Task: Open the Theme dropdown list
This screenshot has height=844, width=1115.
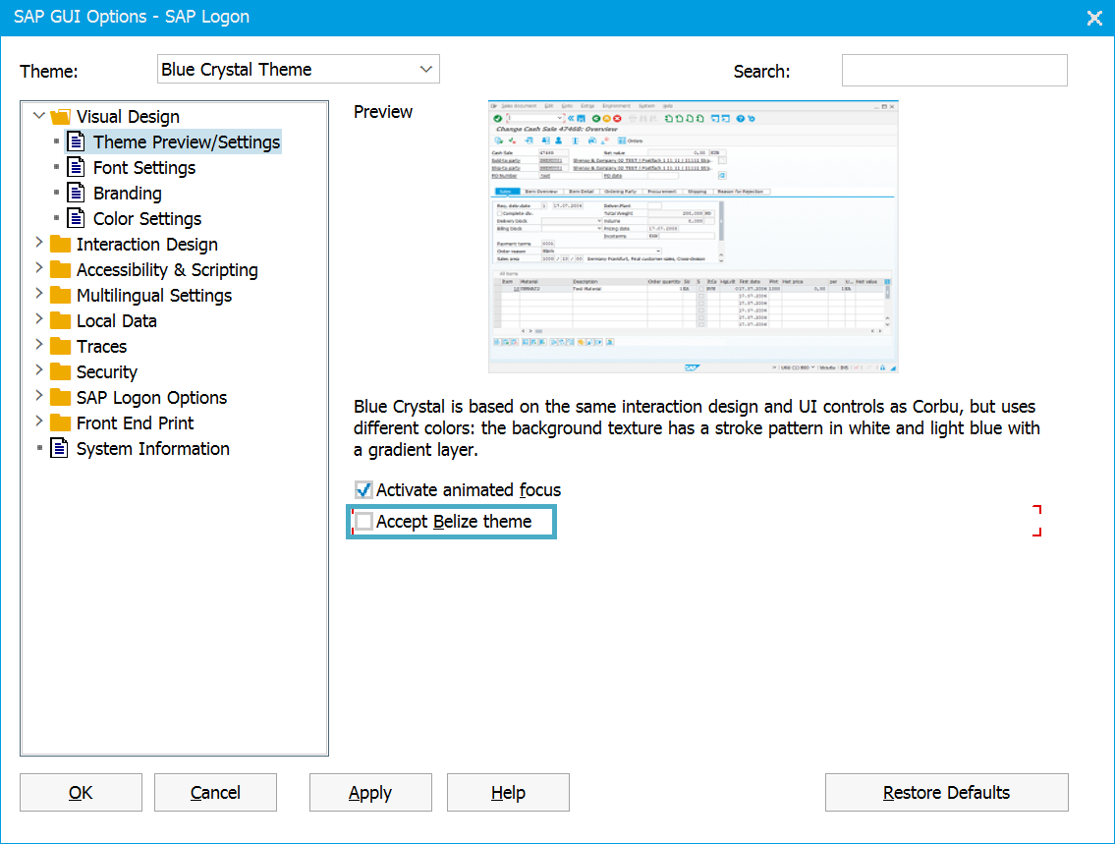Action: pyautogui.click(x=298, y=69)
